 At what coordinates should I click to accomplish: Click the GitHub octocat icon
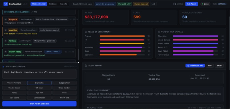175,4
